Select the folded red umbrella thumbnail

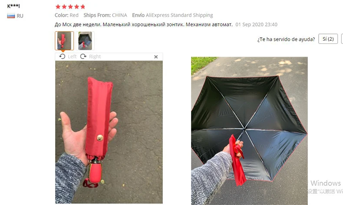pos(64,41)
